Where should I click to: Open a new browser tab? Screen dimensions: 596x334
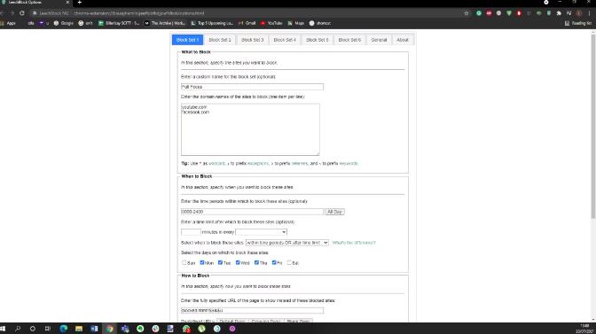click(80, 3)
